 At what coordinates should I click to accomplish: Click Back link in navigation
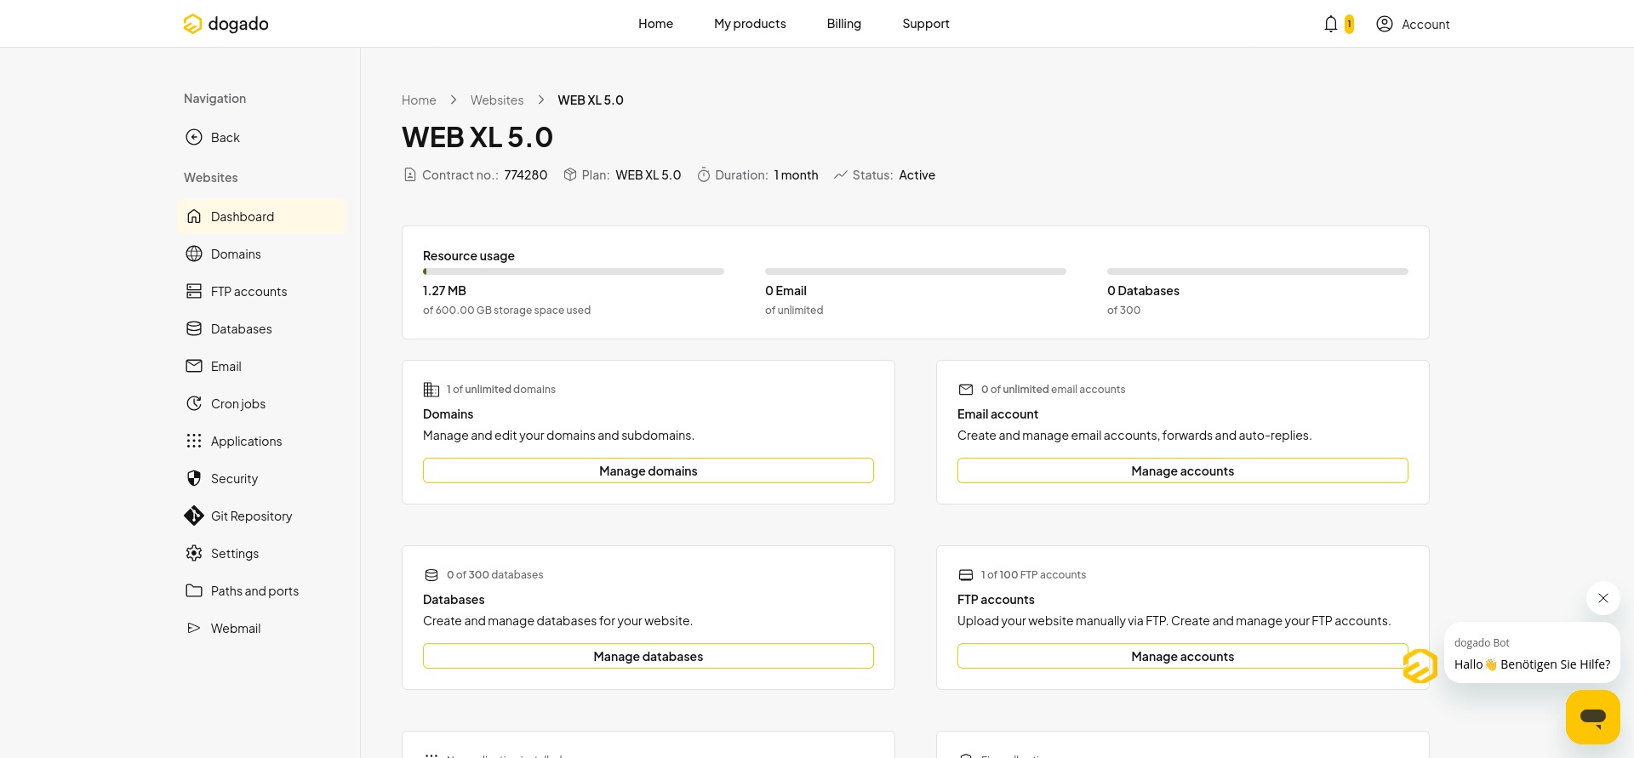226,137
